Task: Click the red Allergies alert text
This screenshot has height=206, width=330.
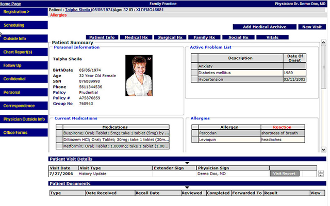Action: coord(58,15)
